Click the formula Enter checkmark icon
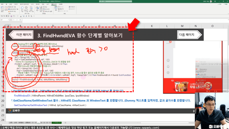This screenshot has width=229, height=129. click(x=17, y=20)
